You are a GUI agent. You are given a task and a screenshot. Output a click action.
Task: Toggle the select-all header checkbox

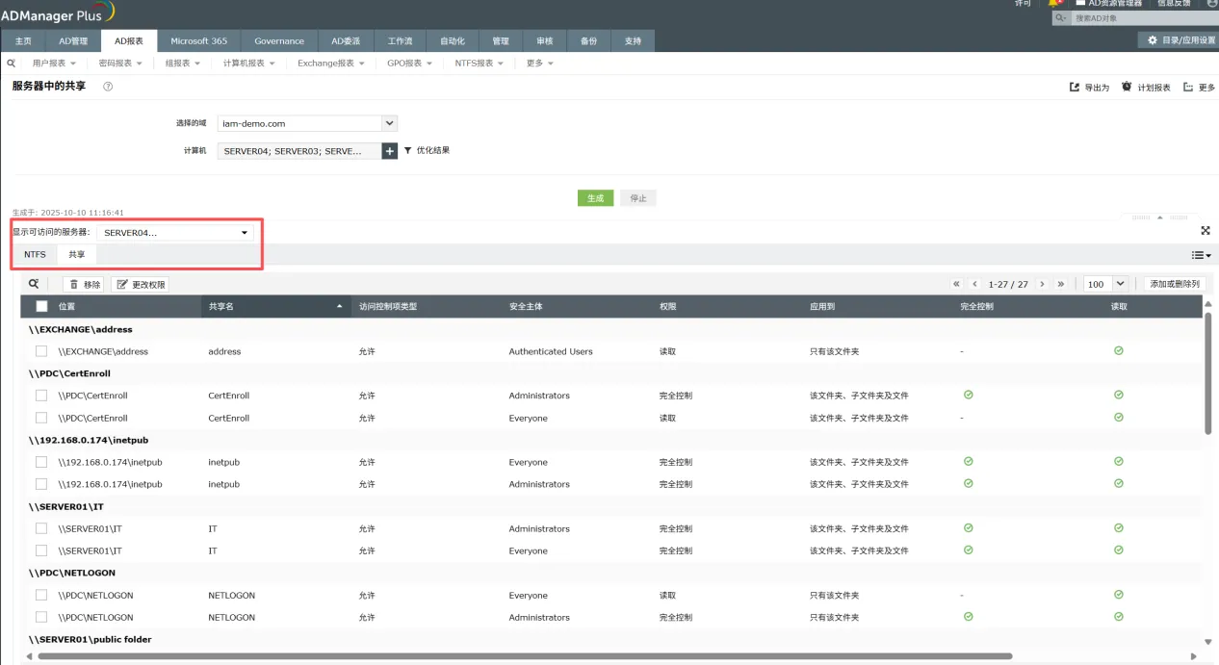pos(41,306)
